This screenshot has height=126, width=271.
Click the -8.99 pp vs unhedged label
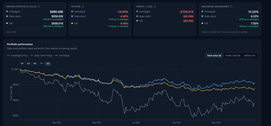249,20
